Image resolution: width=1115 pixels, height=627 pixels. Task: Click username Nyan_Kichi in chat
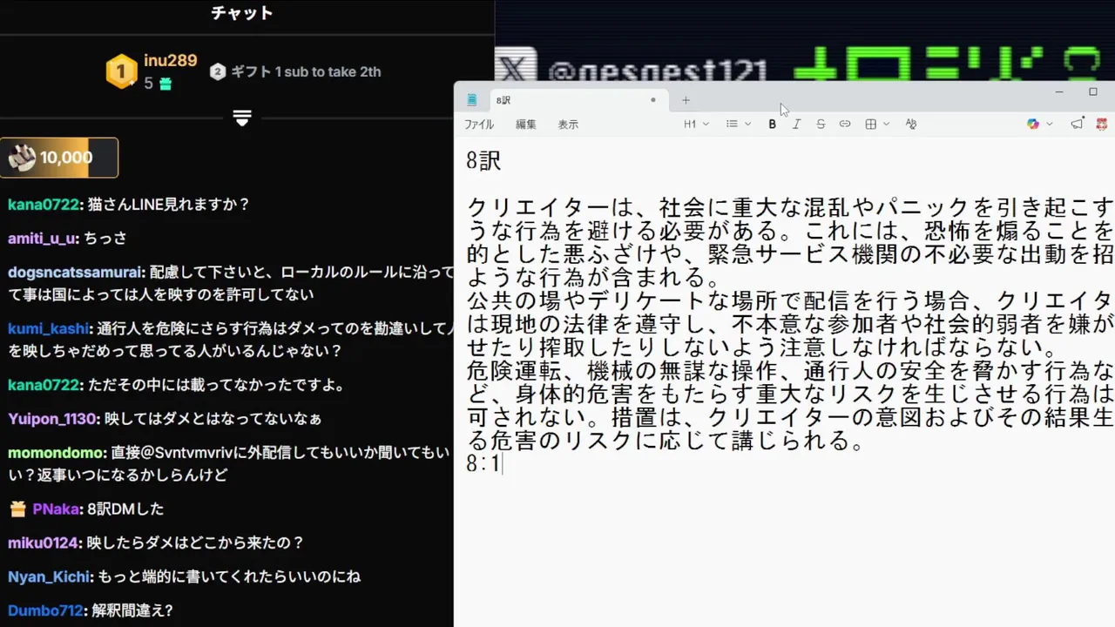pyautogui.click(x=51, y=576)
